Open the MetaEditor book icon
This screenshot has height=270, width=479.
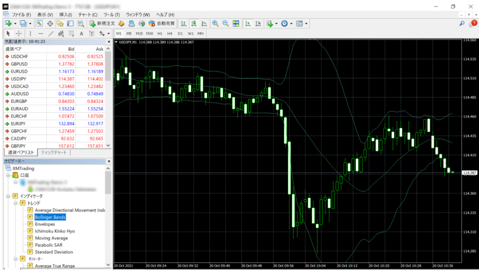121,23
